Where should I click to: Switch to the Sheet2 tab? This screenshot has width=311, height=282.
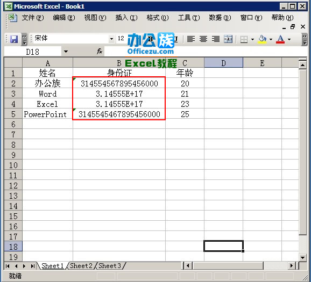81,265
